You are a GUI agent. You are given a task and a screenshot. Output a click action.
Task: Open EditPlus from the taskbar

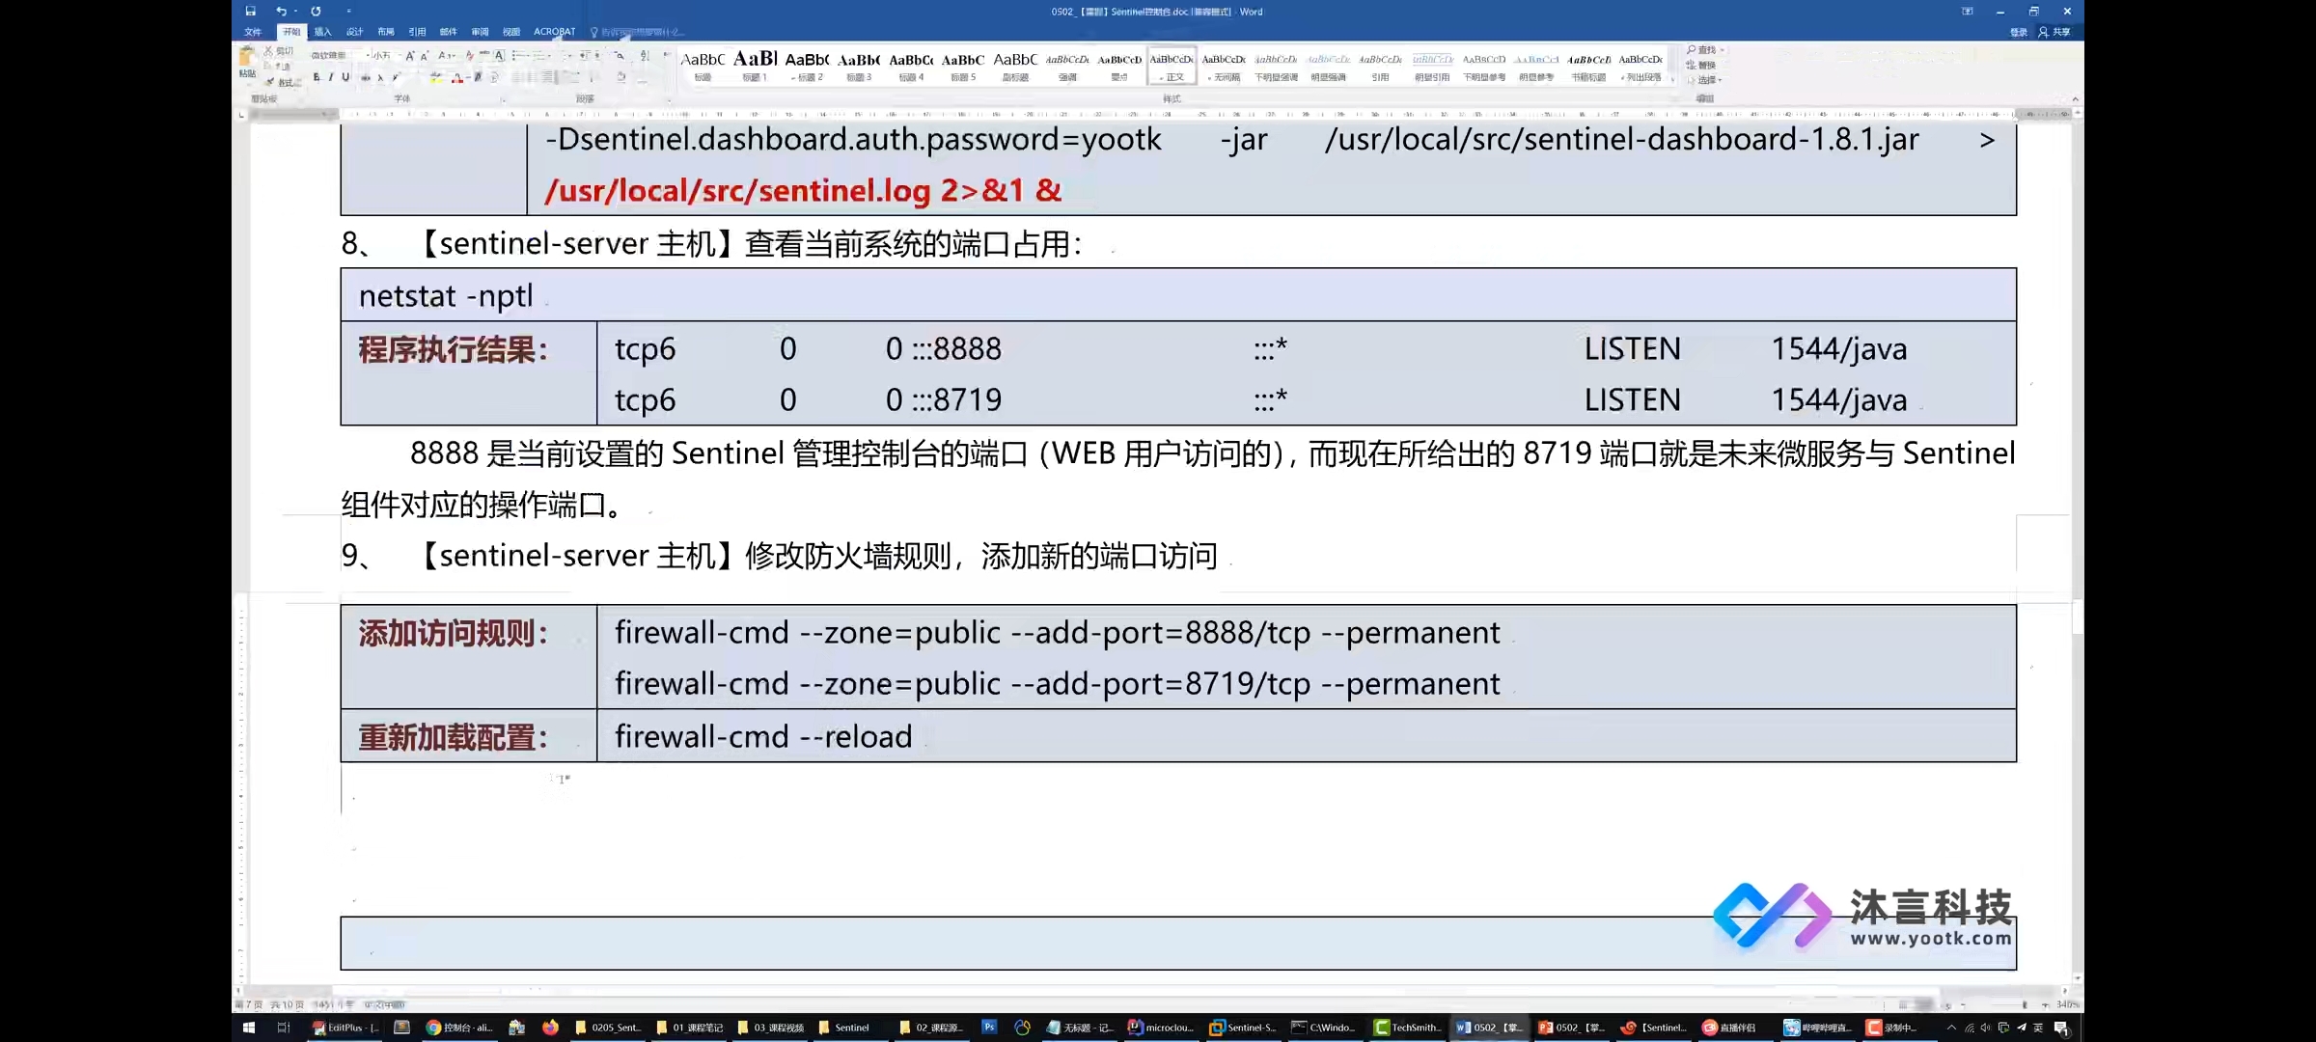[345, 1028]
